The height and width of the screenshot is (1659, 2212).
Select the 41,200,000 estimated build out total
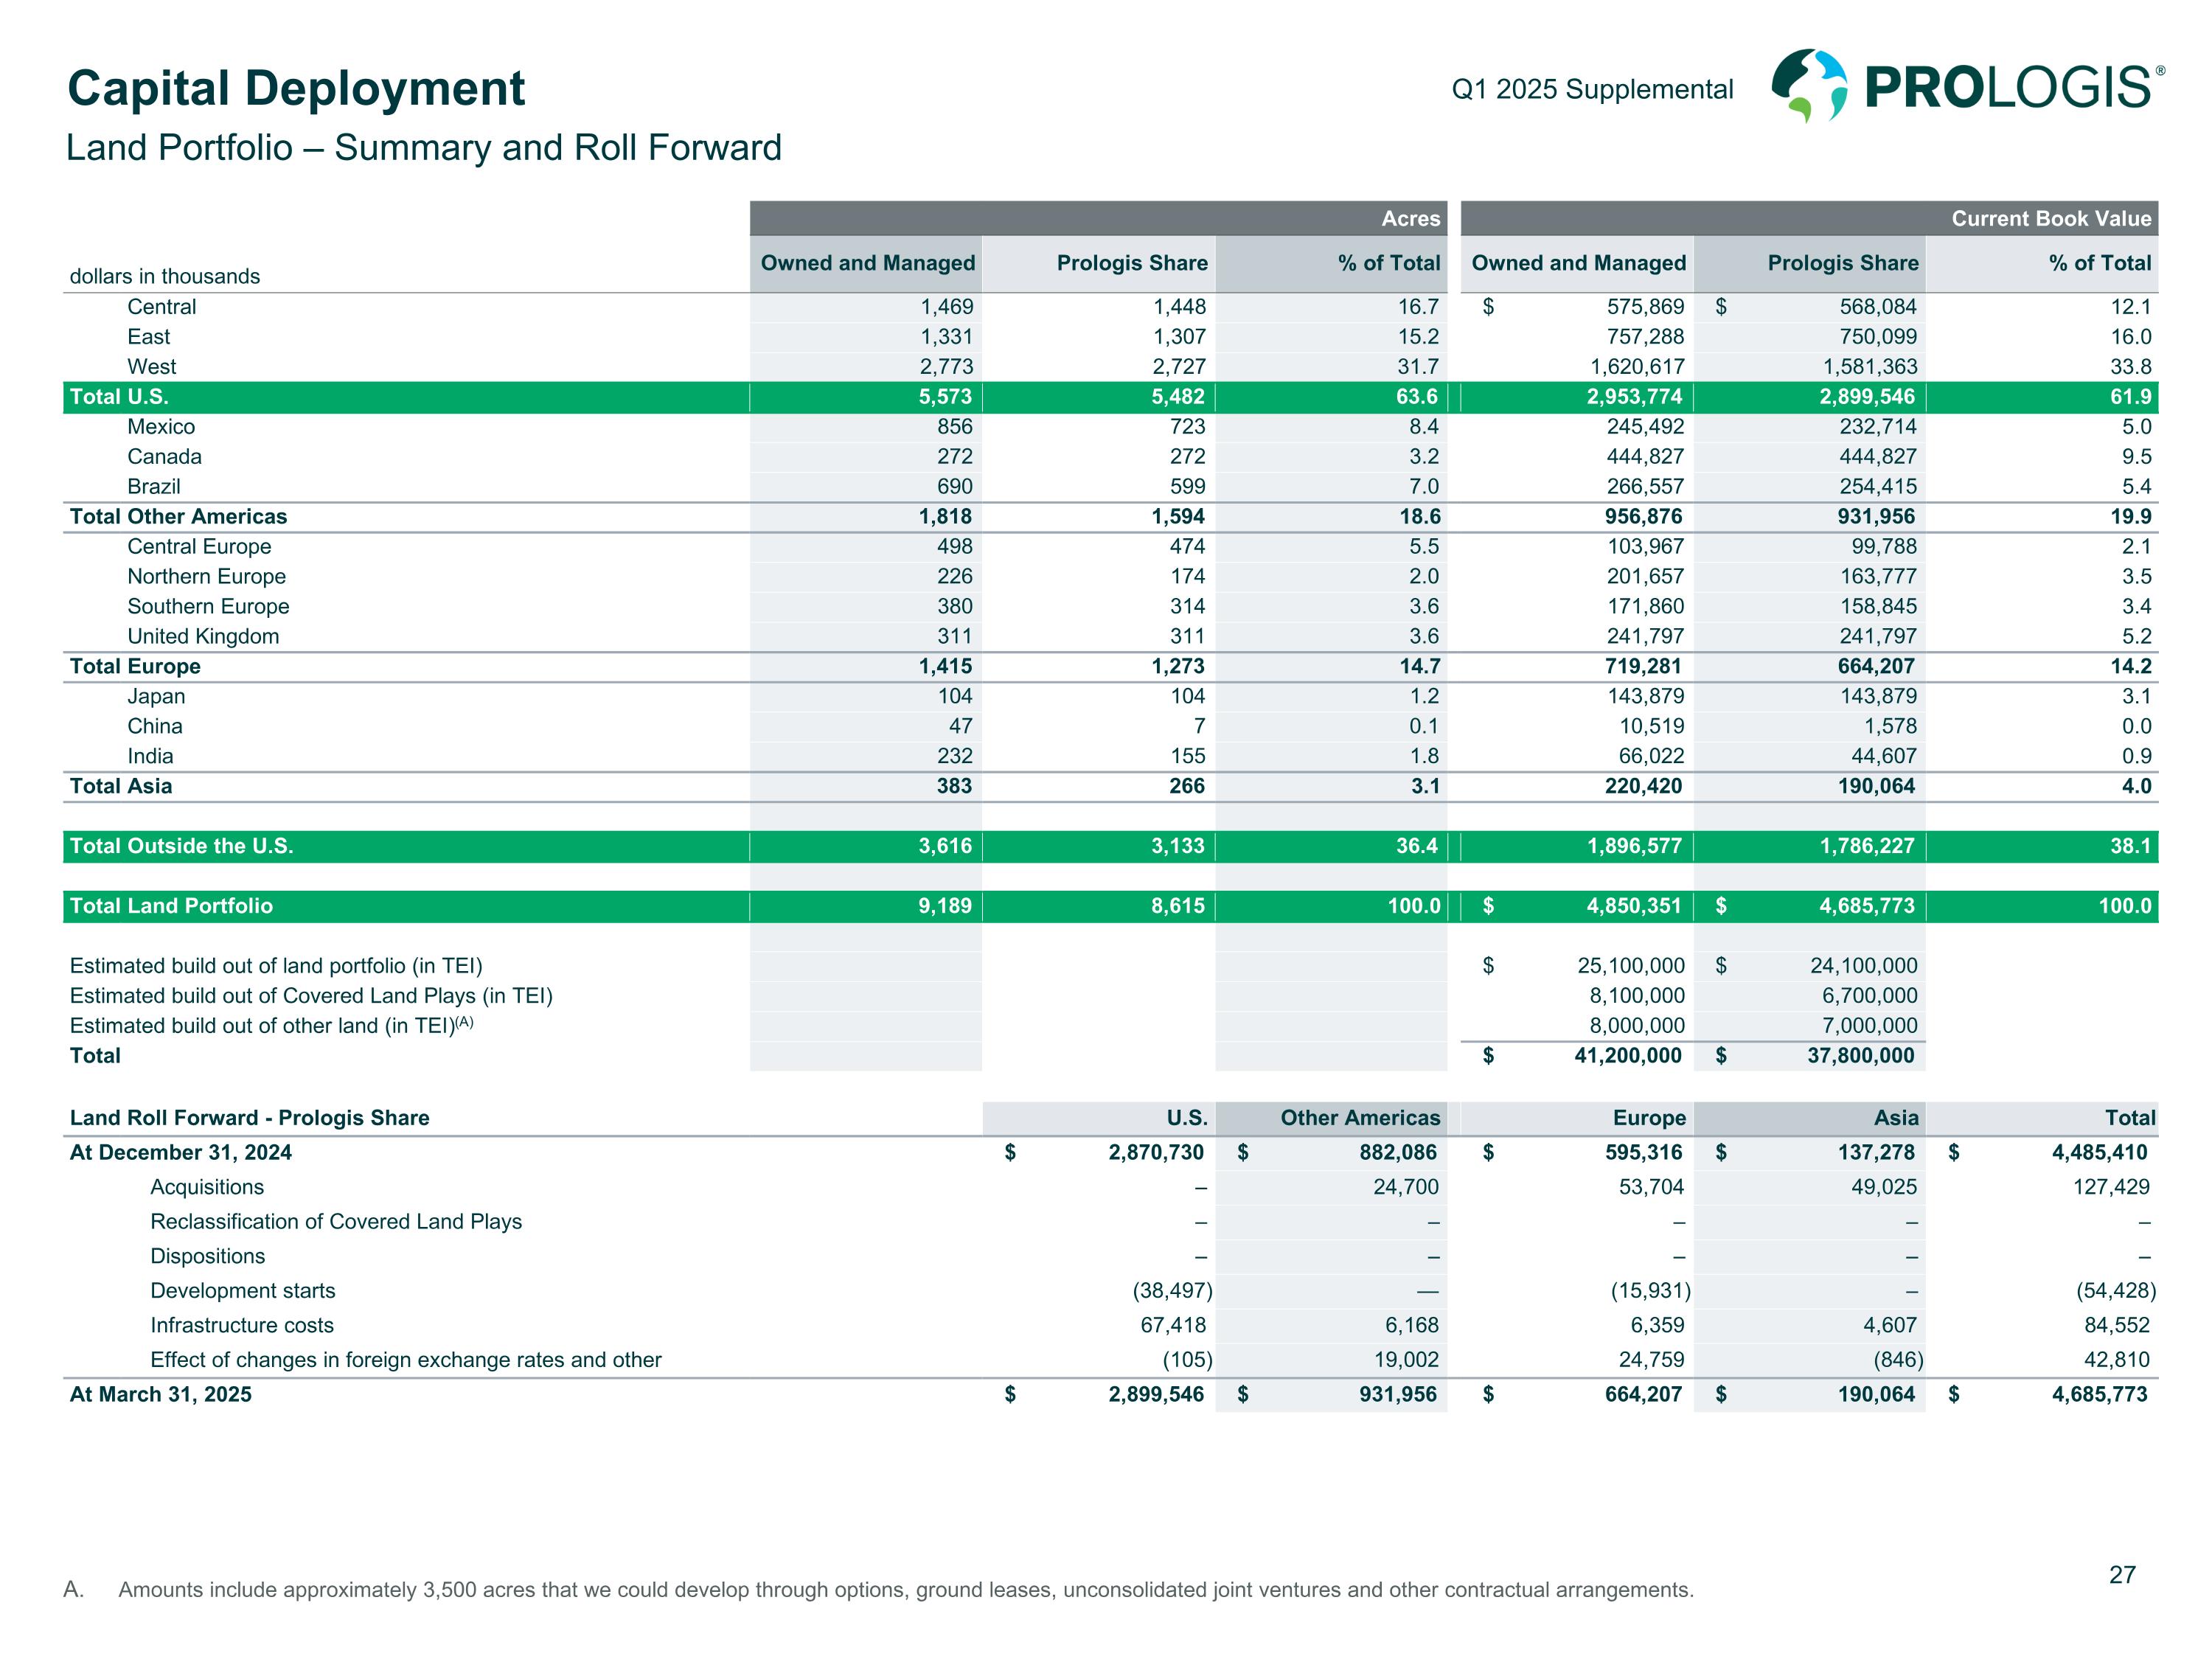click(x=1627, y=1056)
